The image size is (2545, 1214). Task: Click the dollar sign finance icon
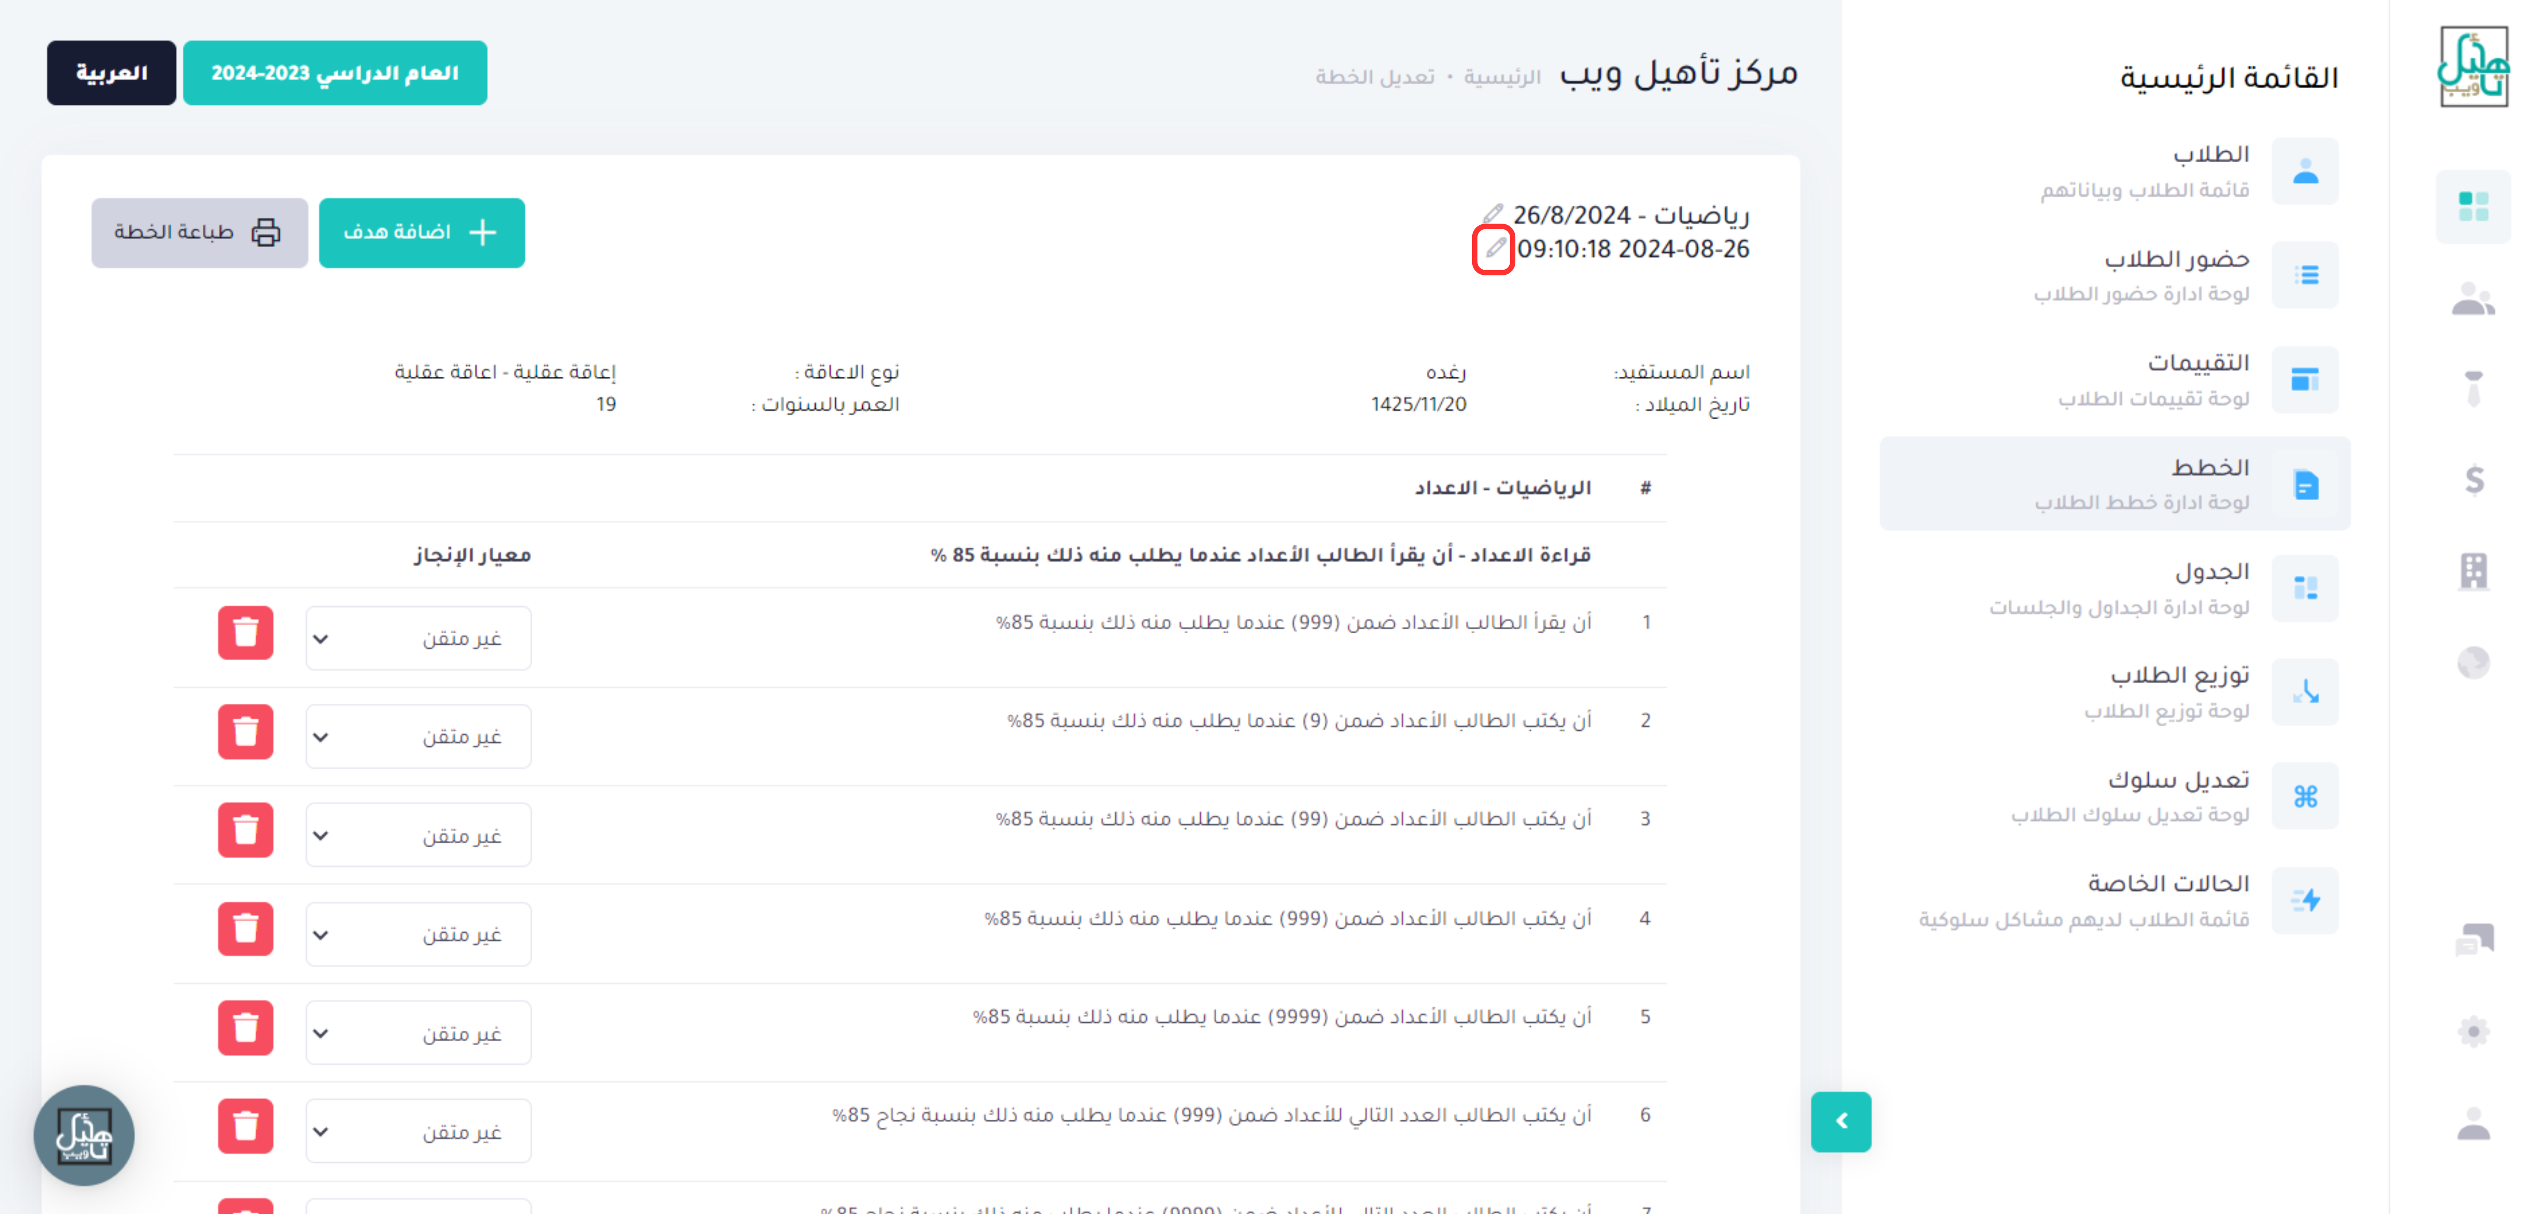(x=2474, y=480)
